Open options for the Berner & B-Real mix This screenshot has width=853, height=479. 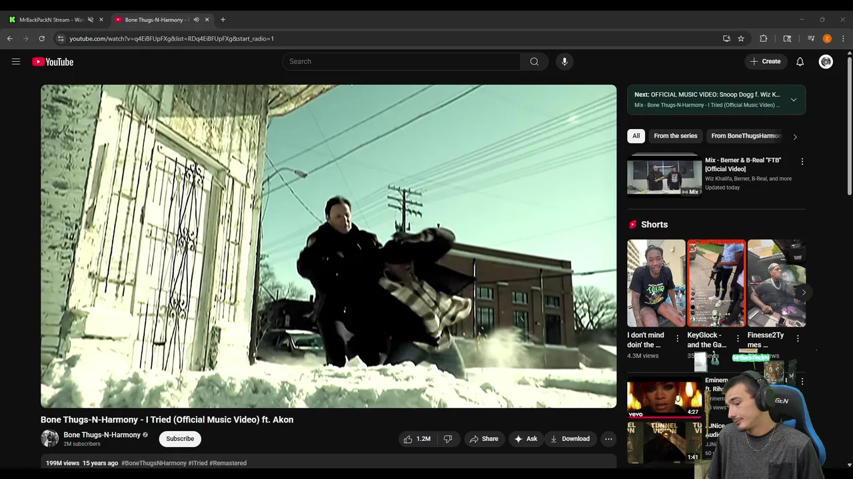[802, 162]
